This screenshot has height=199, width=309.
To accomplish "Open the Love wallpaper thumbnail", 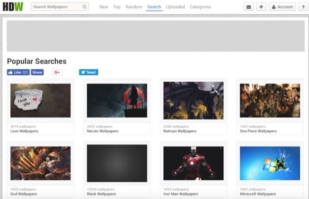I will [x=41, y=101].
